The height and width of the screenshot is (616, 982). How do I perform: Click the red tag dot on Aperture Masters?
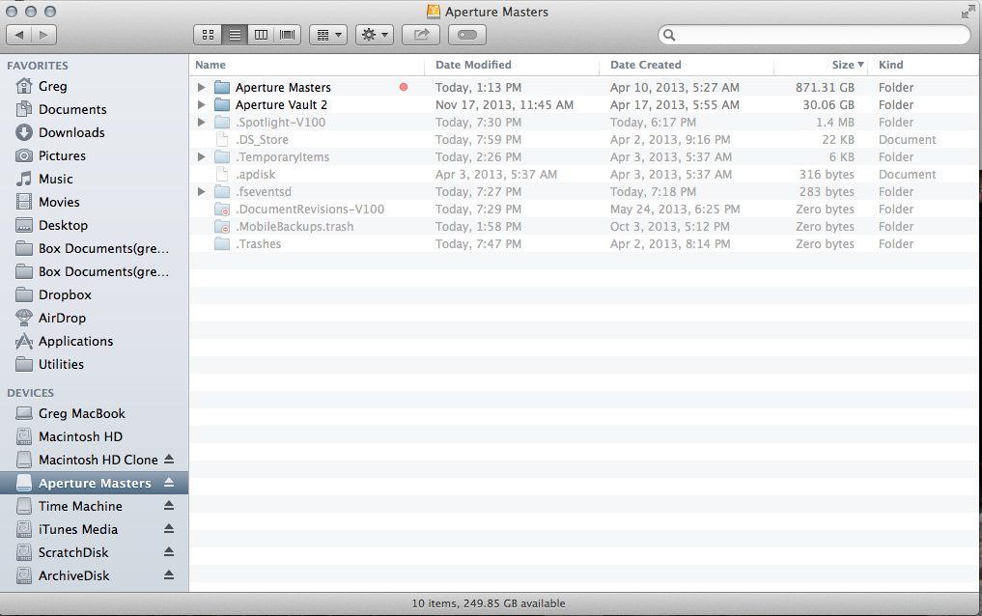point(404,88)
